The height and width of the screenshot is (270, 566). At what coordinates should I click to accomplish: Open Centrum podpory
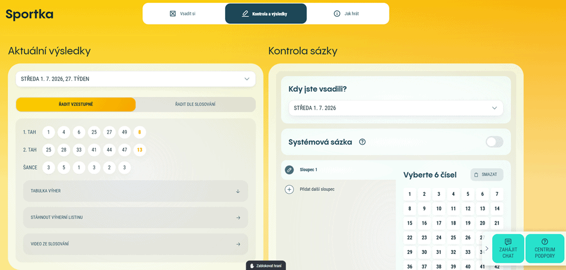point(544,248)
